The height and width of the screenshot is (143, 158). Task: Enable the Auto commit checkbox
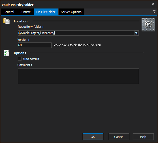20,59
